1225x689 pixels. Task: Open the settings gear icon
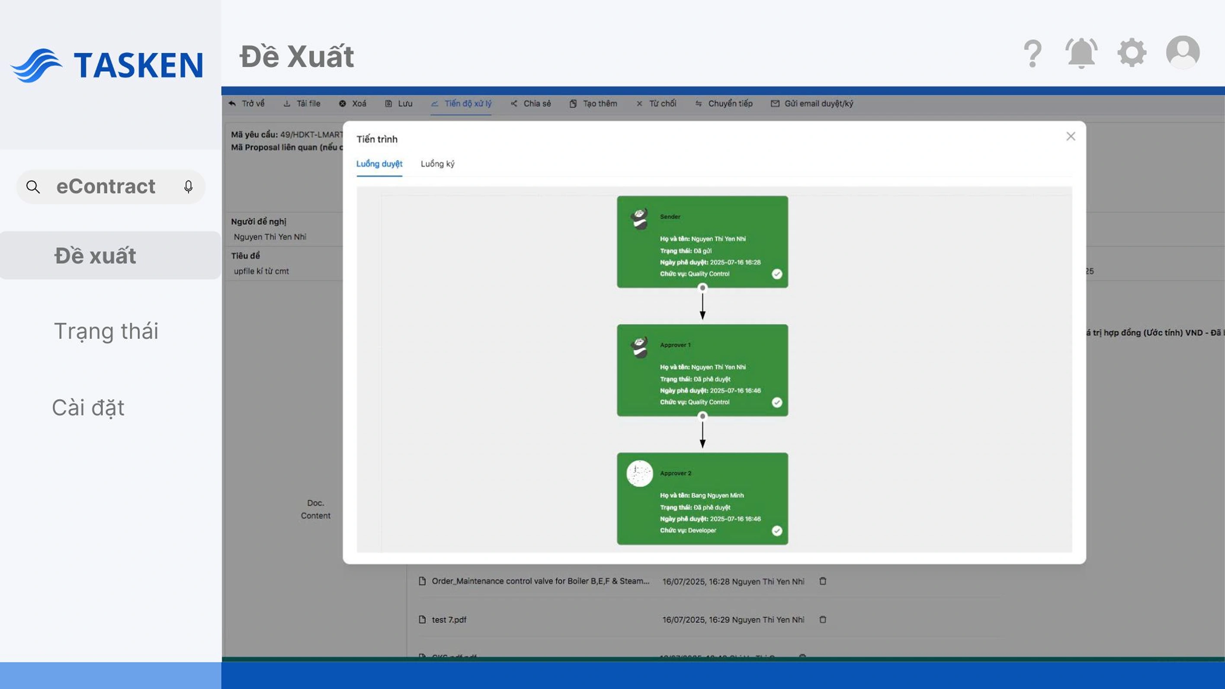click(x=1132, y=53)
